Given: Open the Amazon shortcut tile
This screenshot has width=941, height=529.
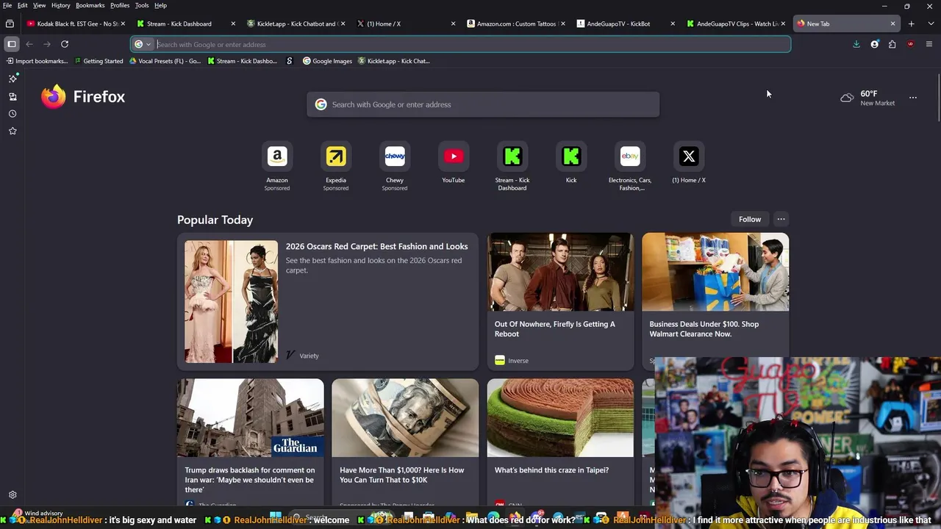Looking at the screenshot, I should point(277,156).
